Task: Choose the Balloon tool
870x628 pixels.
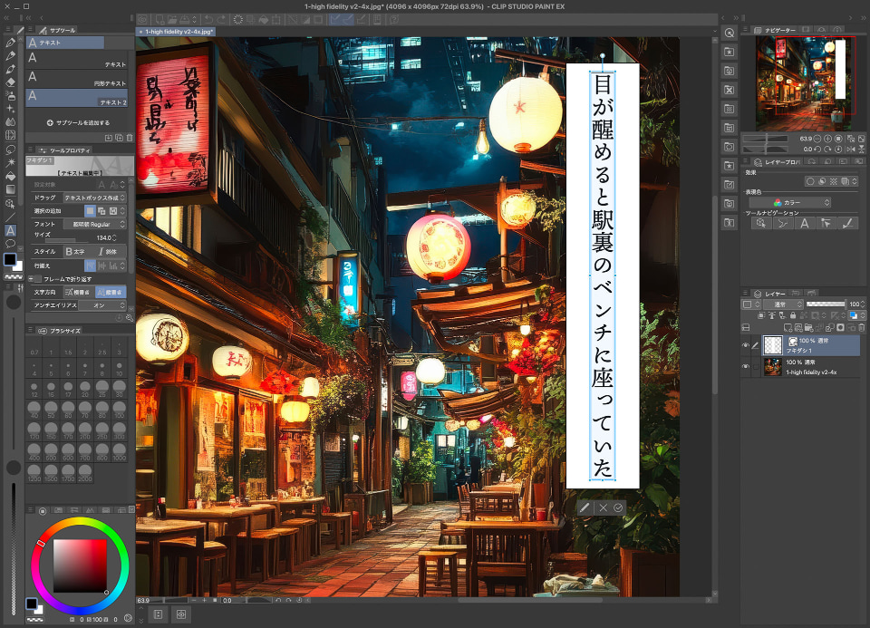Action: pyautogui.click(x=10, y=243)
